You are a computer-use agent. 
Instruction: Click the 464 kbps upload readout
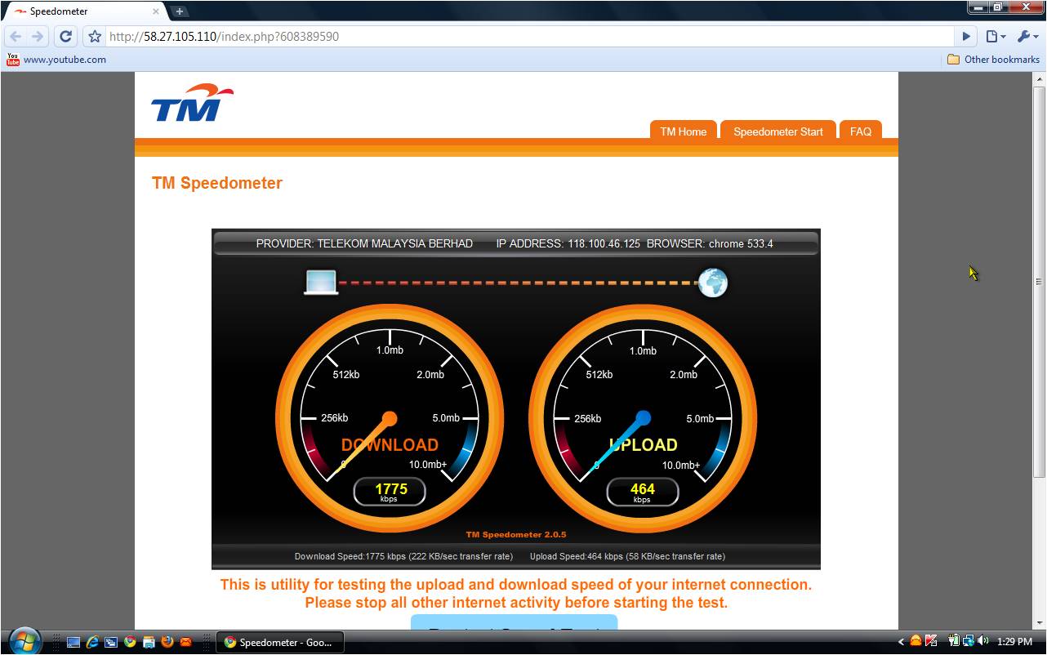point(643,492)
